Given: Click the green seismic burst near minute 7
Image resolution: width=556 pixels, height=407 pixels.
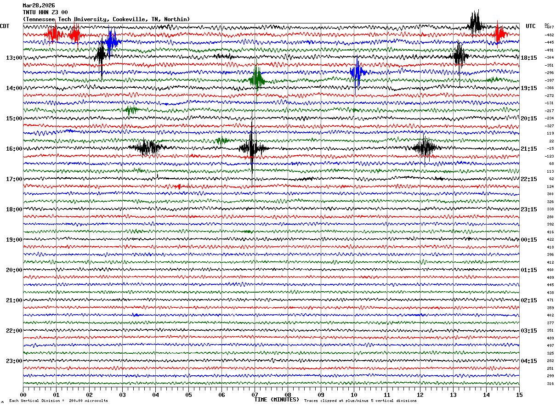Looking at the screenshot, I should [257, 79].
